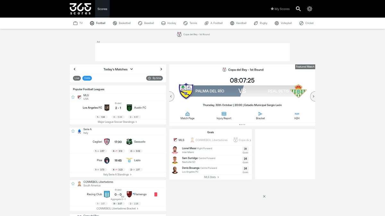Go to the previous day's matches chevron
The height and width of the screenshot is (216, 385).
(74, 69)
